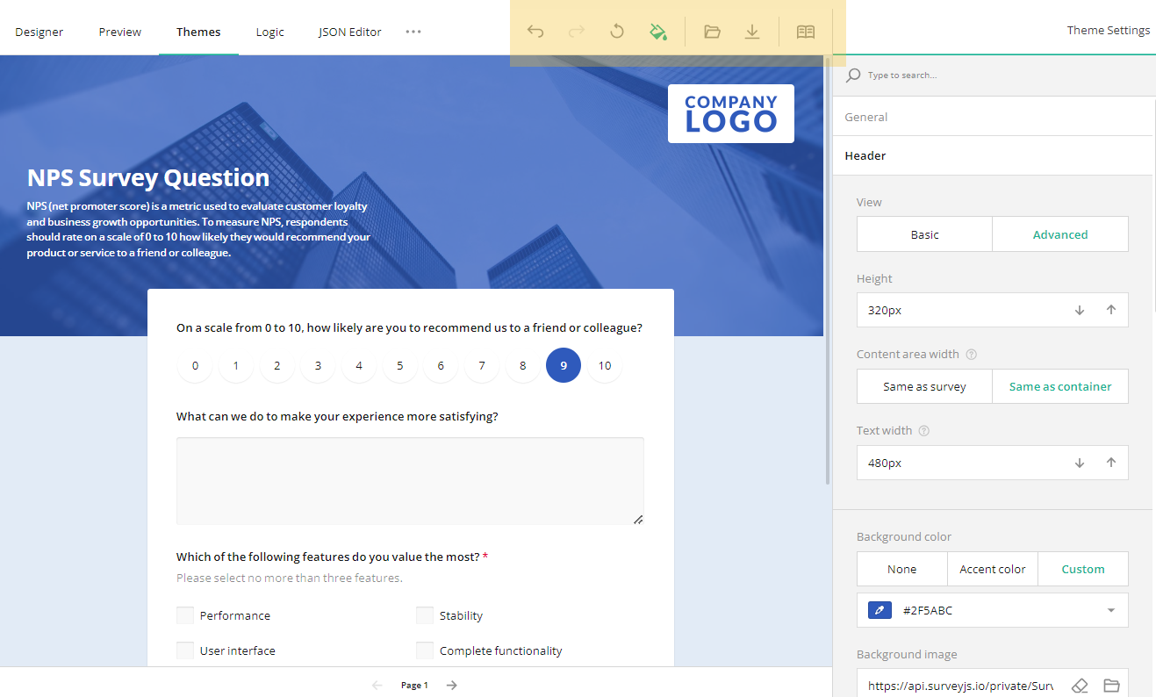Select Basic view for the header
Viewport: 1156px width, 697px height.
(924, 234)
